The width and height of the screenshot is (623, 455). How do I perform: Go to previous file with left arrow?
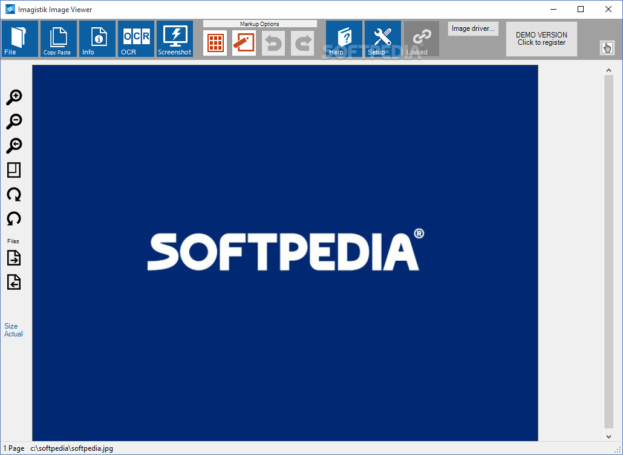click(x=14, y=282)
